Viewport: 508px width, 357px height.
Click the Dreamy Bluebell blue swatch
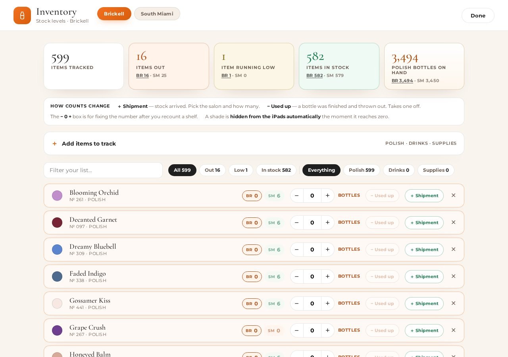(57, 250)
